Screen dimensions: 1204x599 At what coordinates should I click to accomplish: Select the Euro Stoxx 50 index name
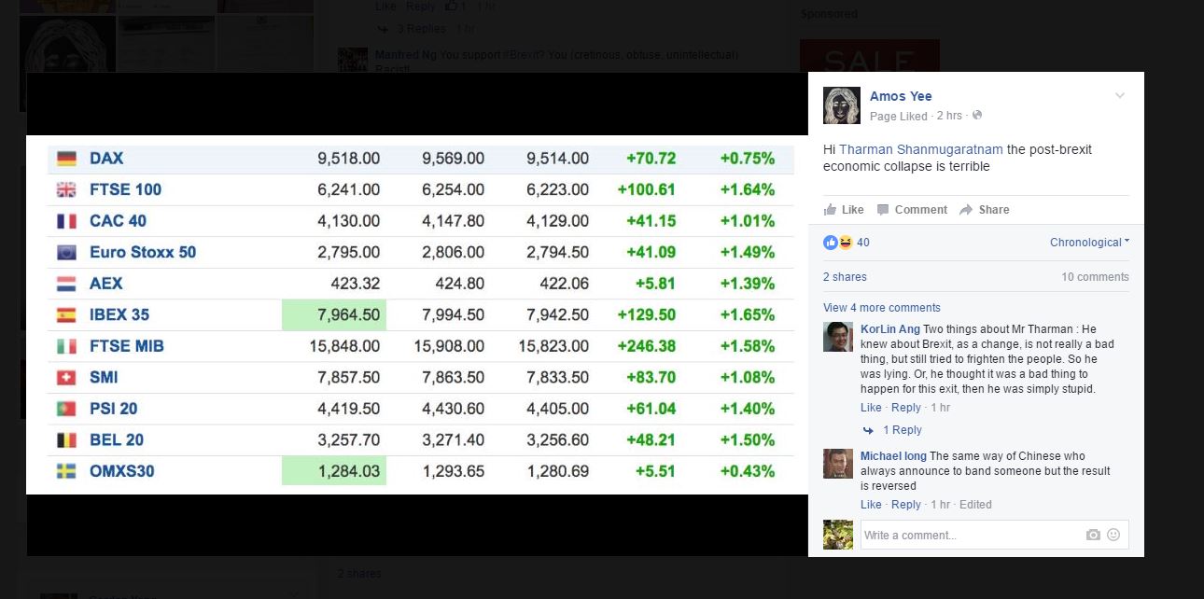[143, 252]
